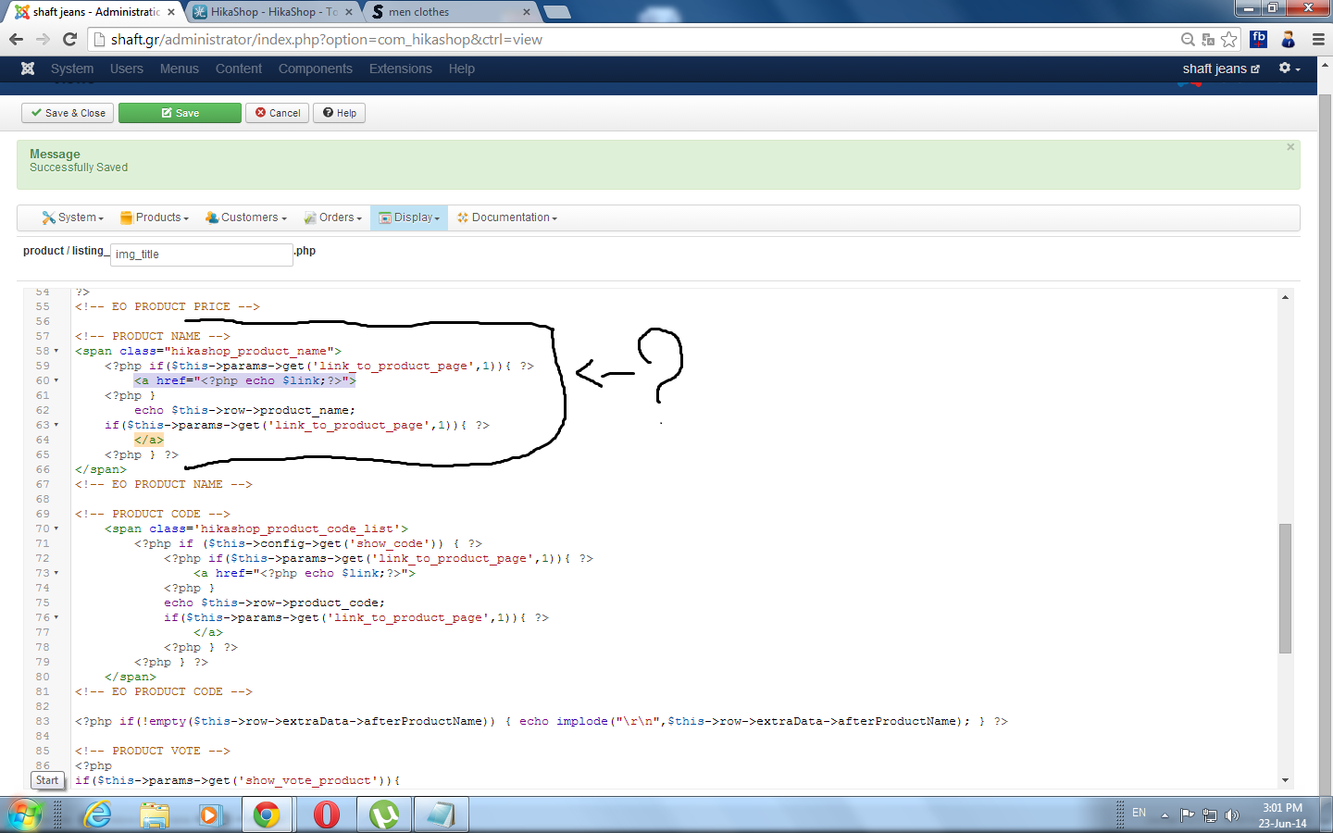Screen dimensions: 1333x833
Task: Click the Help toolbar button
Action: 340,113
